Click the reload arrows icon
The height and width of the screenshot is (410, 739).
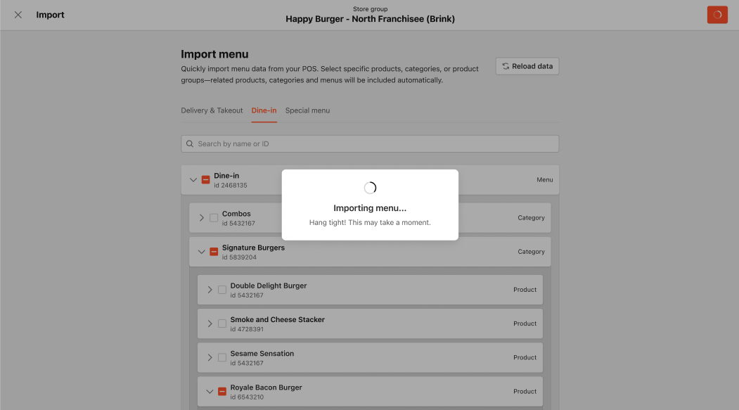click(x=506, y=66)
